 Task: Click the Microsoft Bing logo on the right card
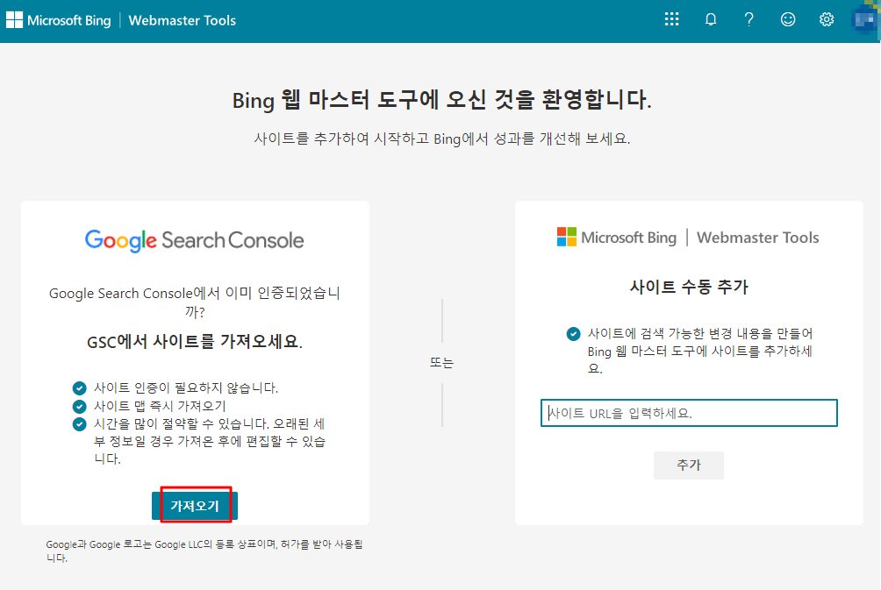616,237
